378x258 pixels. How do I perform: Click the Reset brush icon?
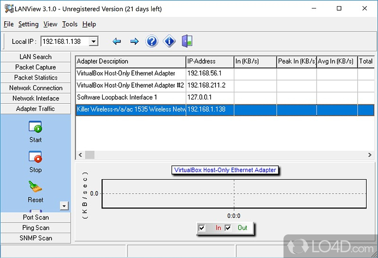click(35, 187)
